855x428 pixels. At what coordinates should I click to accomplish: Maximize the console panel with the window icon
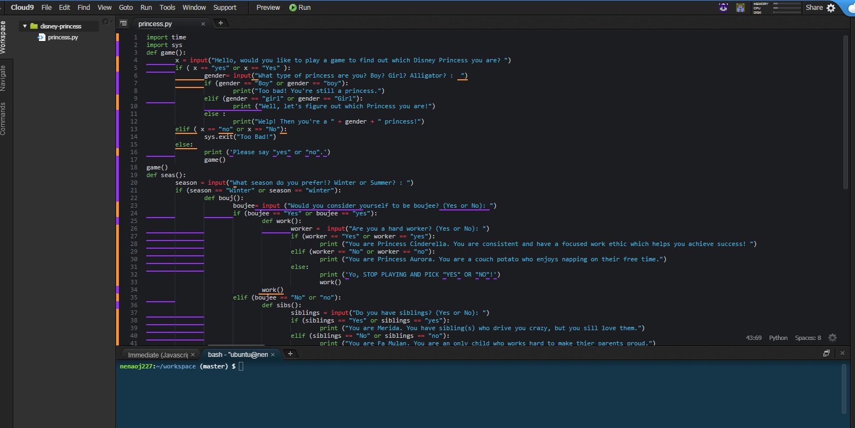click(x=827, y=354)
